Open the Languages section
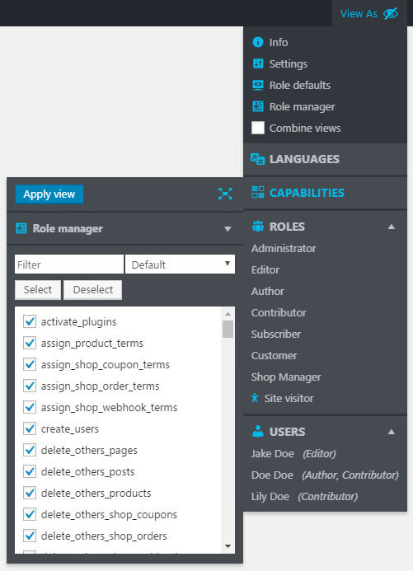The height and width of the screenshot is (571, 413). pos(326,159)
